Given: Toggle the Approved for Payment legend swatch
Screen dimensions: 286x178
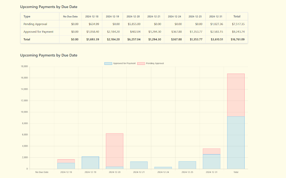Looking at the screenshot, I should [108, 63].
